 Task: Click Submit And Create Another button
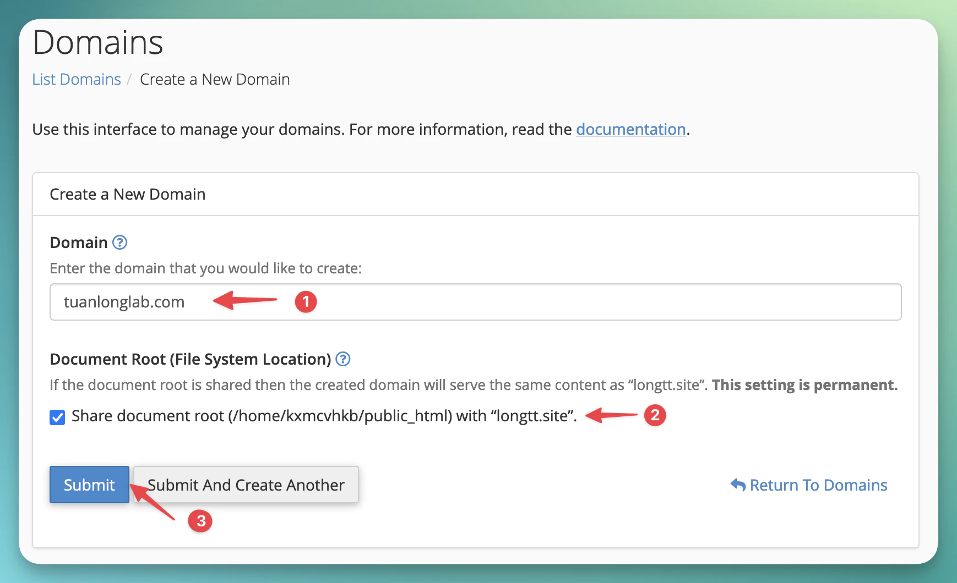point(246,485)
